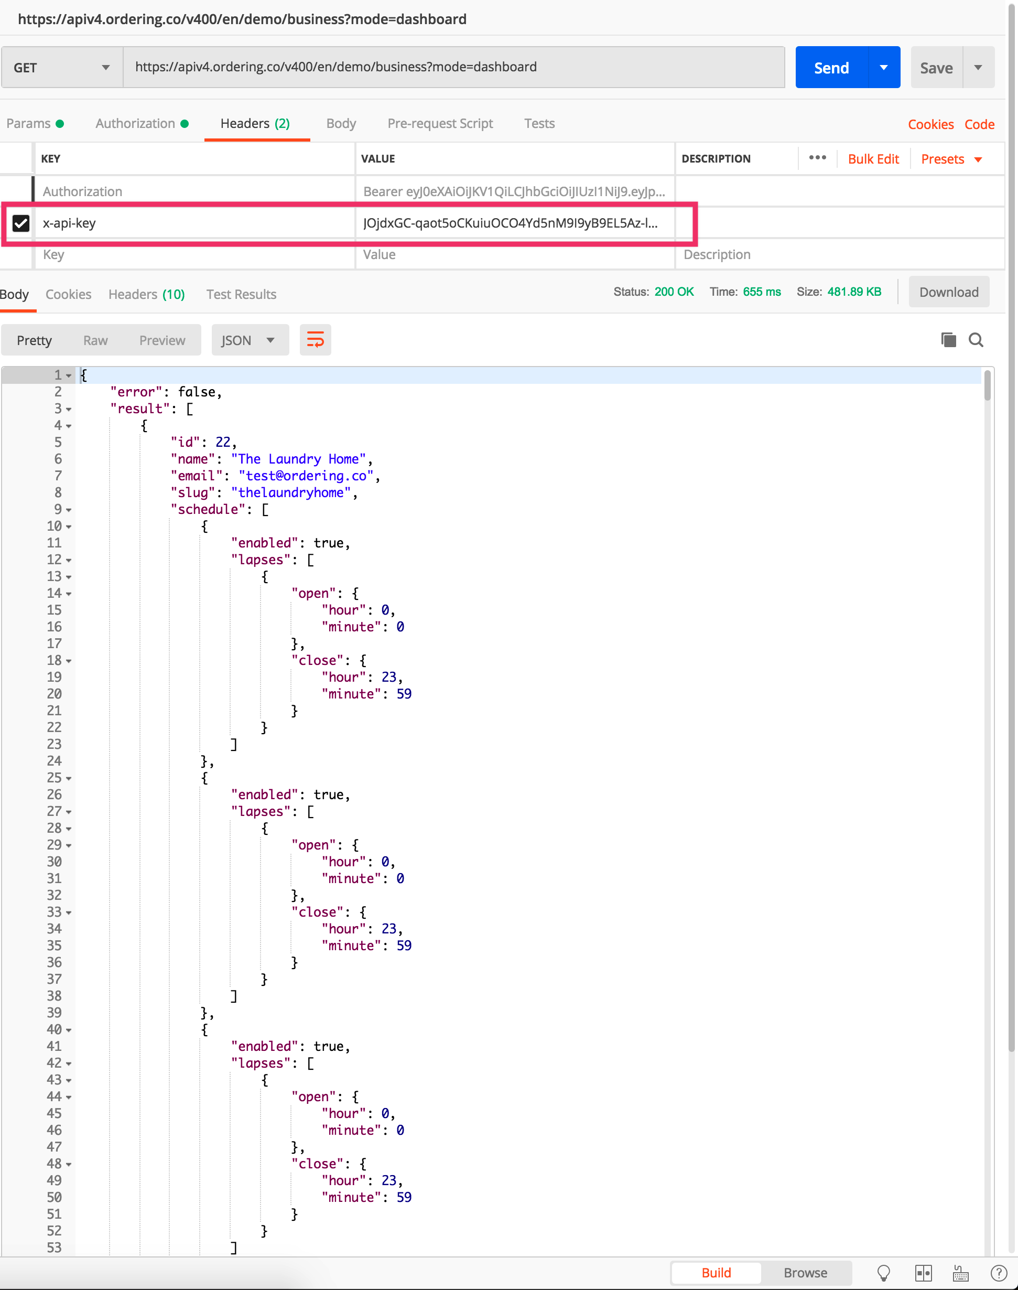Open keyboard shortcuts icon in status bar
Viewport: 1018px width, 1290px height.
960,1273
